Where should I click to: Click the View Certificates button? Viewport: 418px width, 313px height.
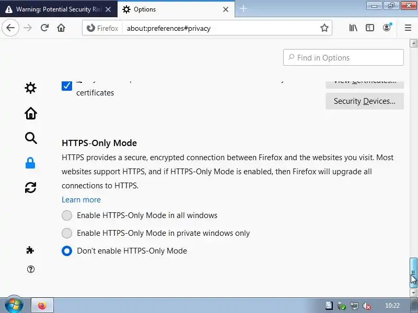364,85
